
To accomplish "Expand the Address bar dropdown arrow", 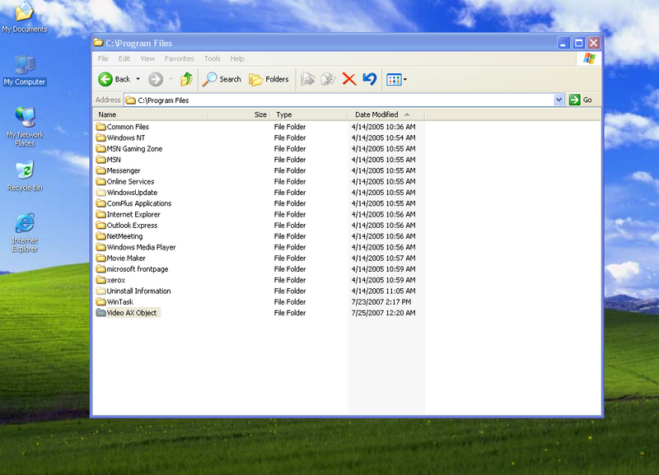I will pyautogui.click(x=559, y=100).
